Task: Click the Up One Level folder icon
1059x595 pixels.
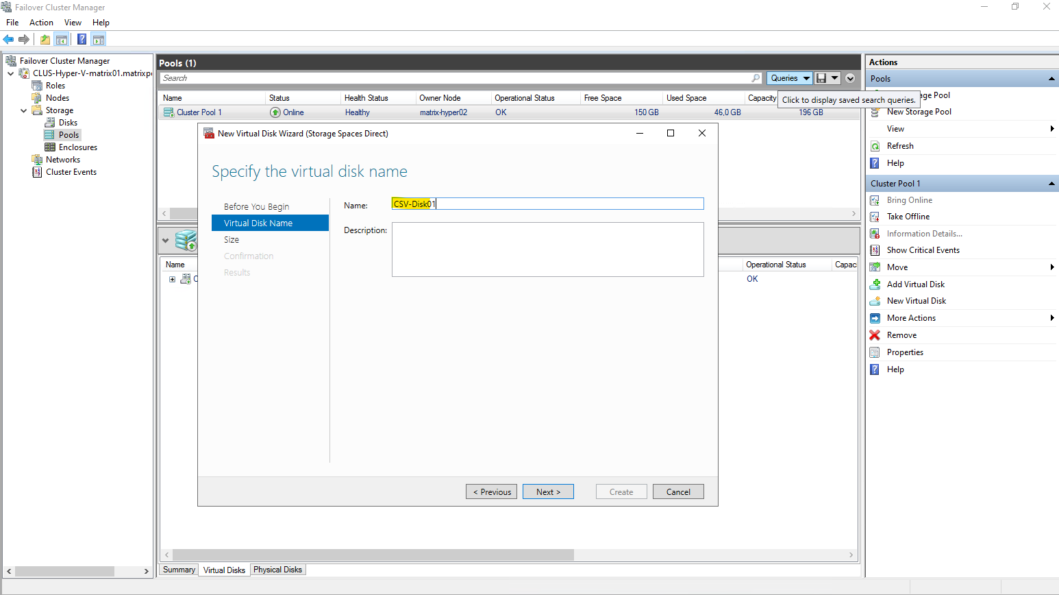Action: click(x=45, y=40)
